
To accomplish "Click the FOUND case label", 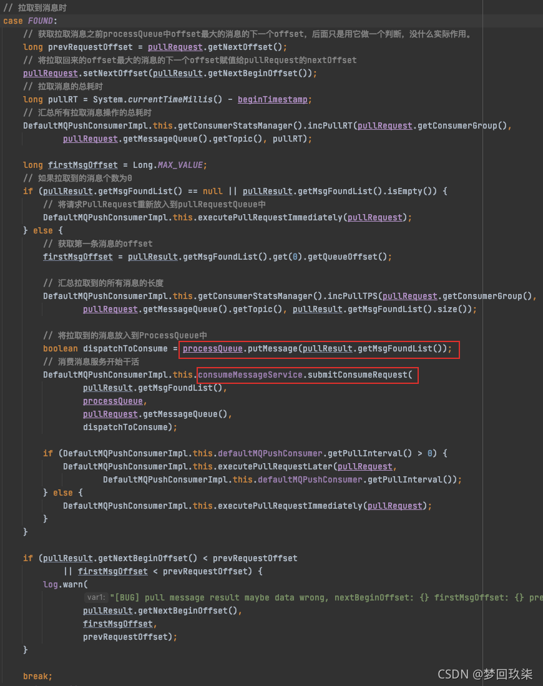I will click(x=41, y=21).
